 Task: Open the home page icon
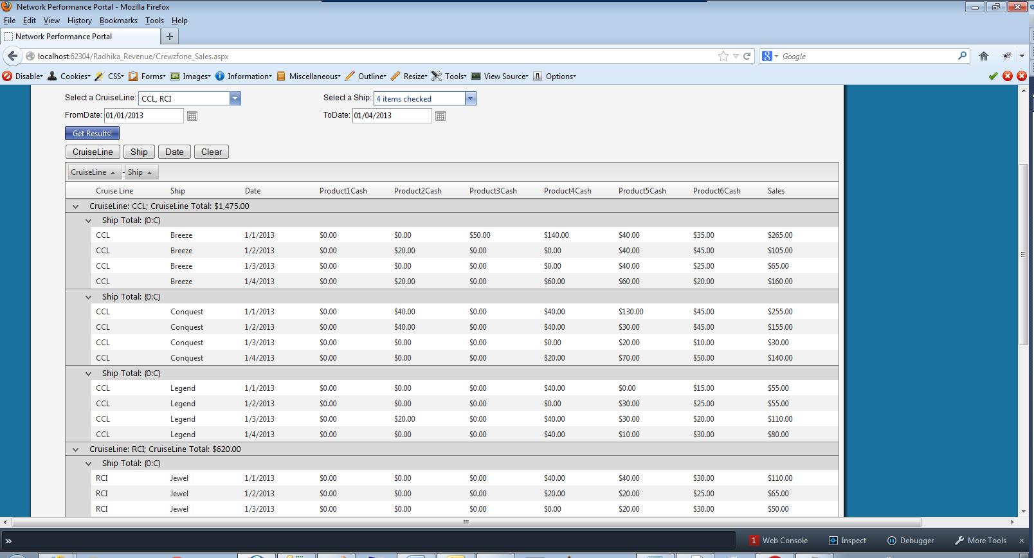click(984, 56)
